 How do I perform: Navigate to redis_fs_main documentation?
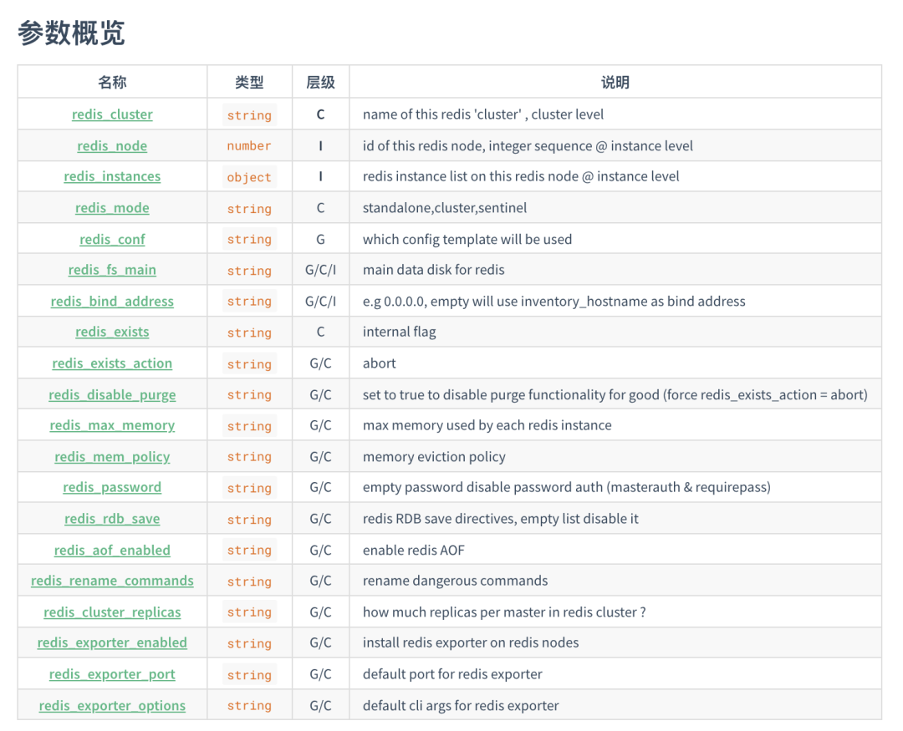click(112, 270)
